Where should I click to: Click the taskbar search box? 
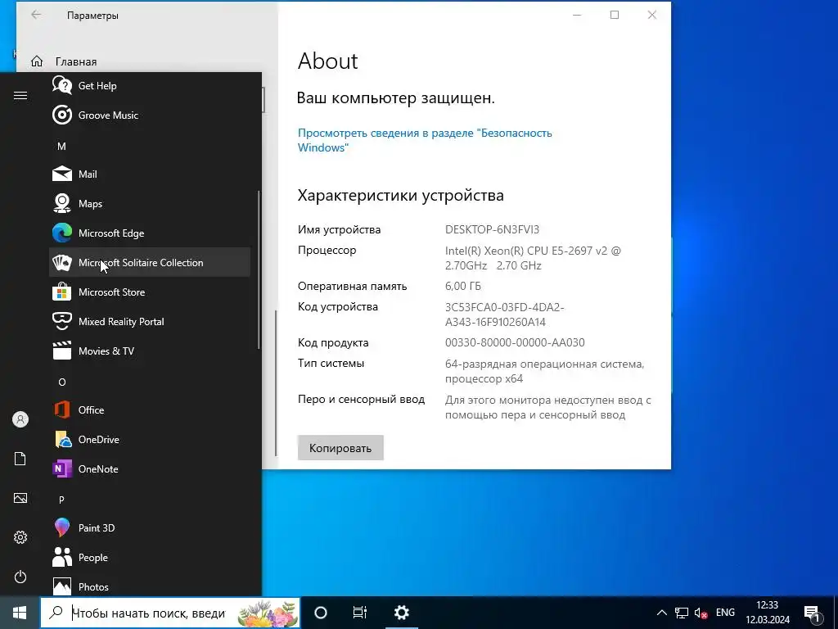[x=170, y=613]
